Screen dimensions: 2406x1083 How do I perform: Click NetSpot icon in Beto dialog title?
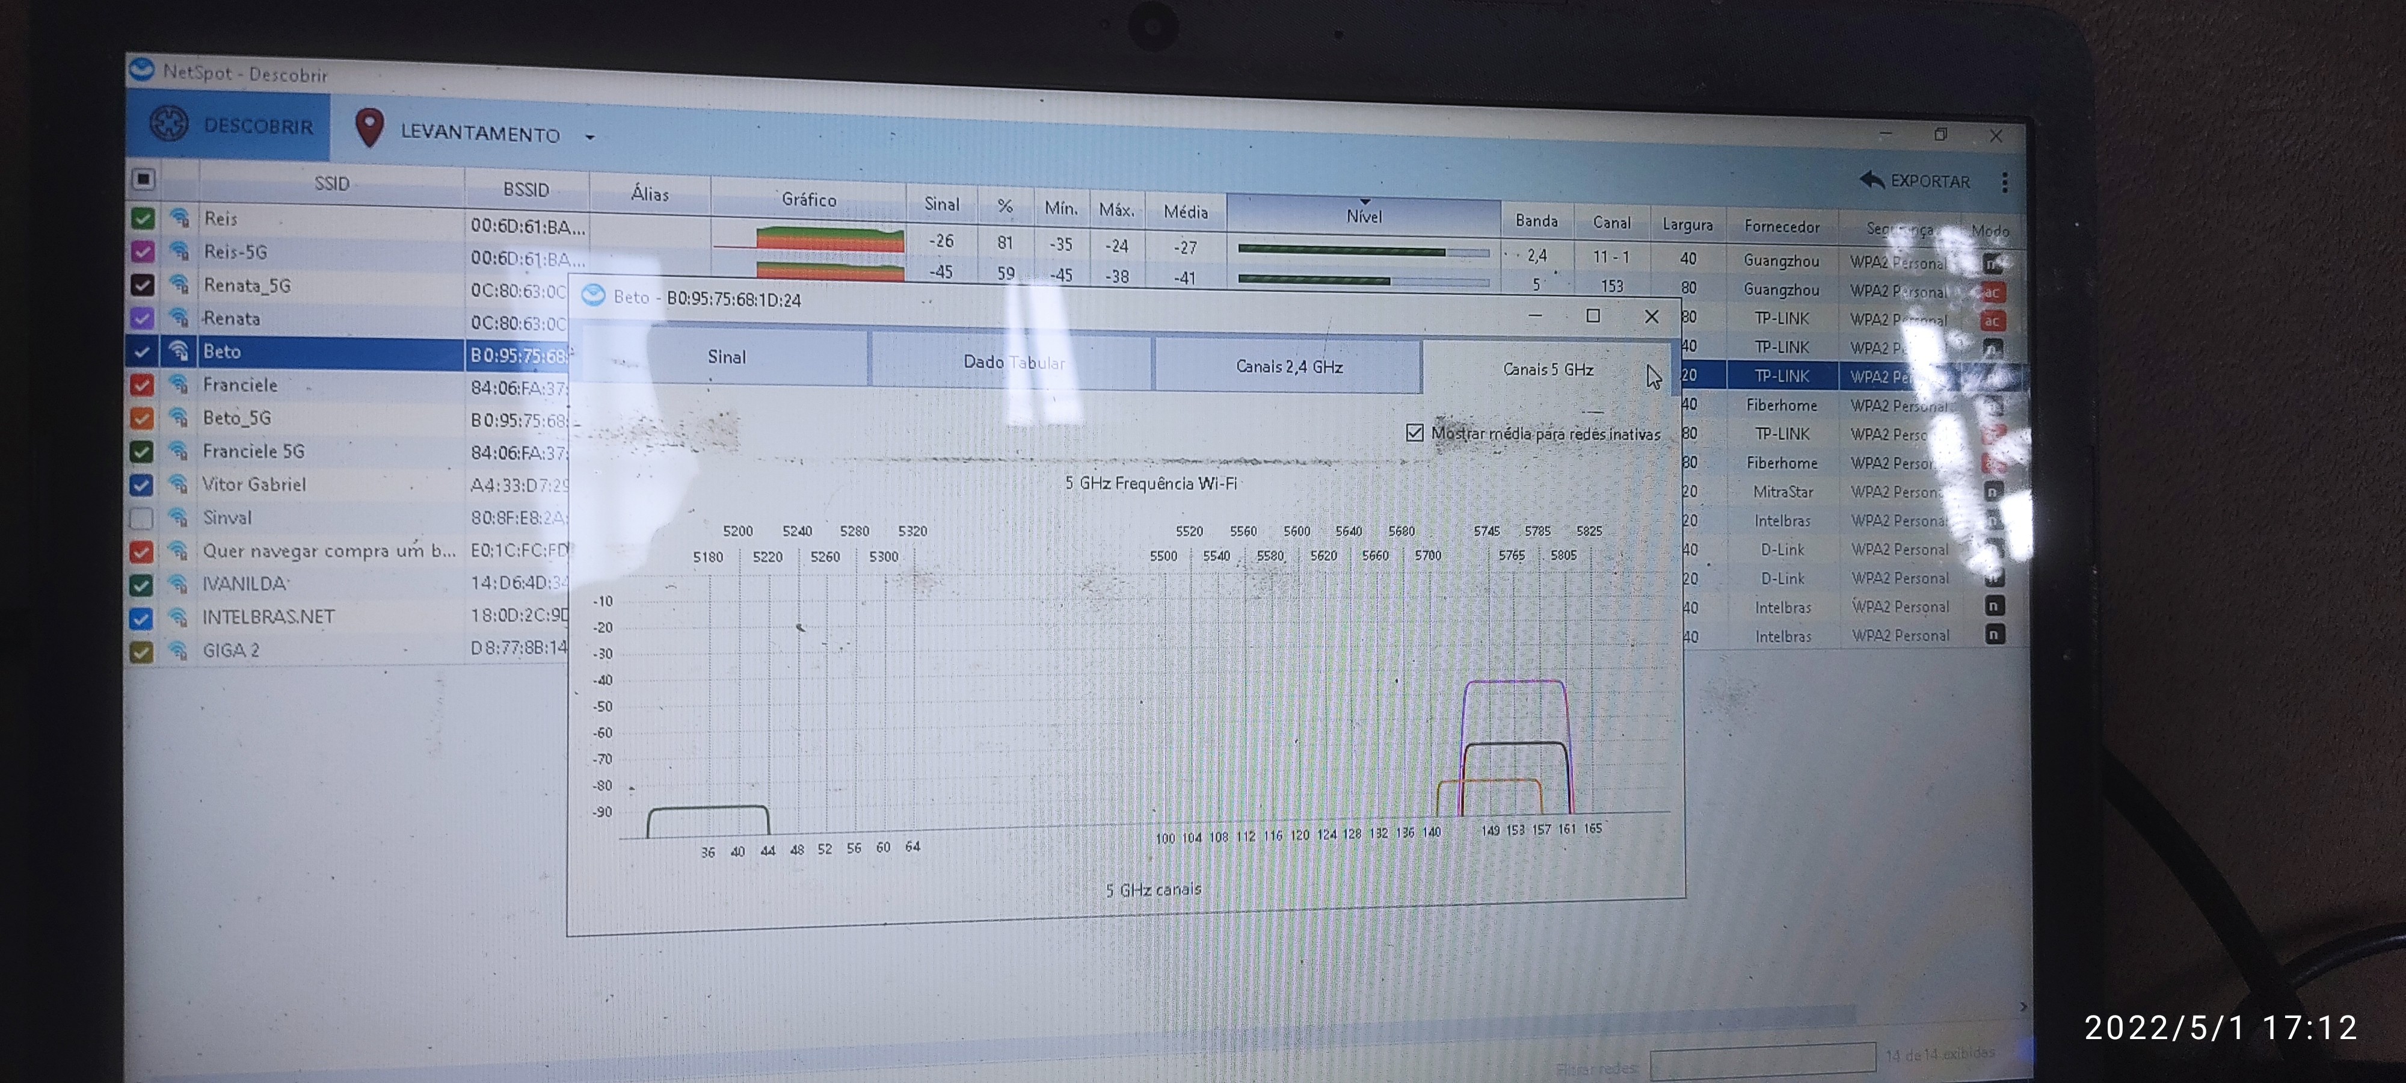pyautogui.click(x=593, y=296)
